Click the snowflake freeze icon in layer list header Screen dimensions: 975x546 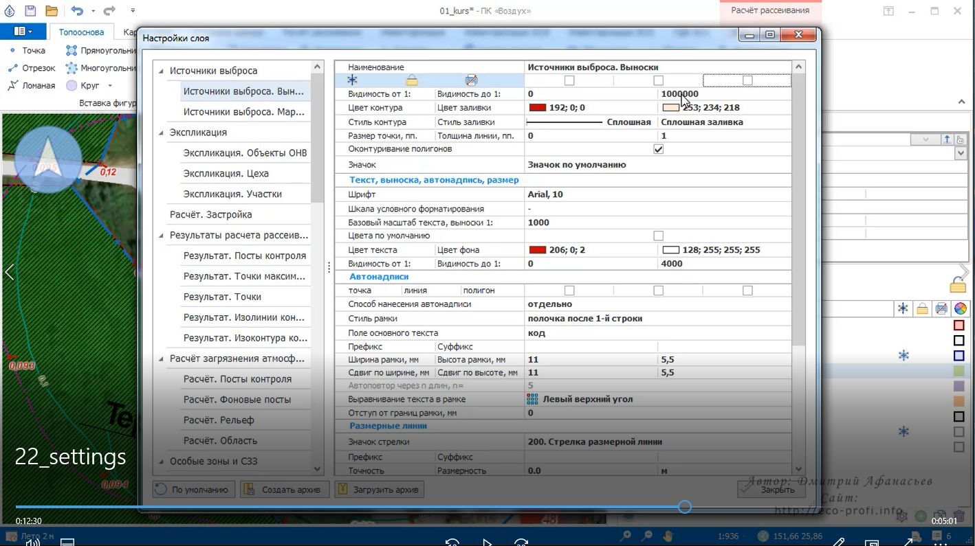coord(903,308)
